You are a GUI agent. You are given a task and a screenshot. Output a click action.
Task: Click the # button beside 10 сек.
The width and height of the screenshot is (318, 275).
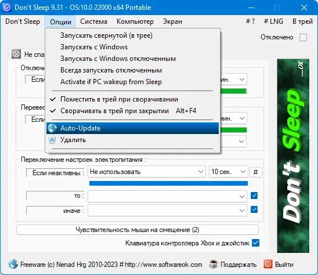256,172
